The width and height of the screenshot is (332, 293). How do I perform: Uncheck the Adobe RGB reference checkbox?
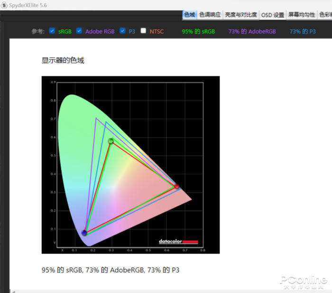(79, 31)
